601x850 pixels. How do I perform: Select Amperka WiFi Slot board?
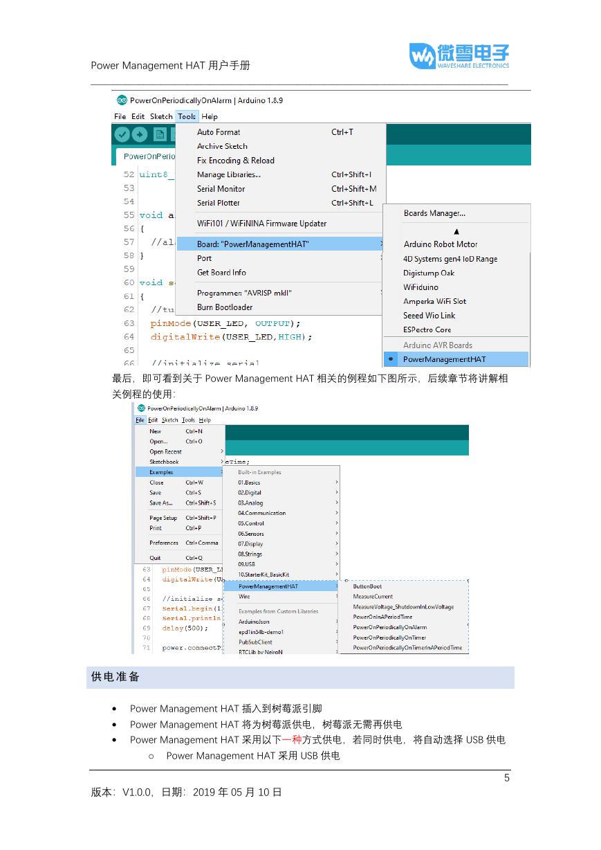[x=456, y=301]
